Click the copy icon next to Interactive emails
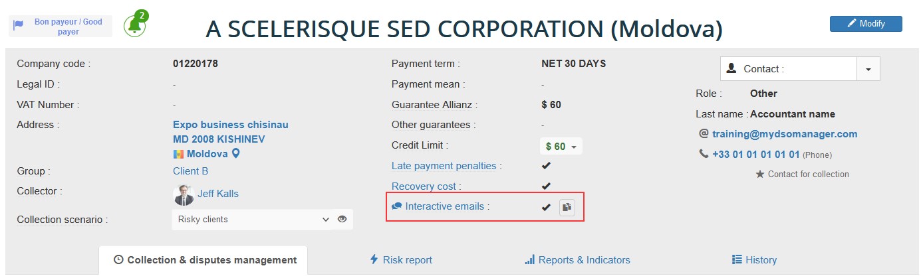The image size is (923, 280). (566, 207)
